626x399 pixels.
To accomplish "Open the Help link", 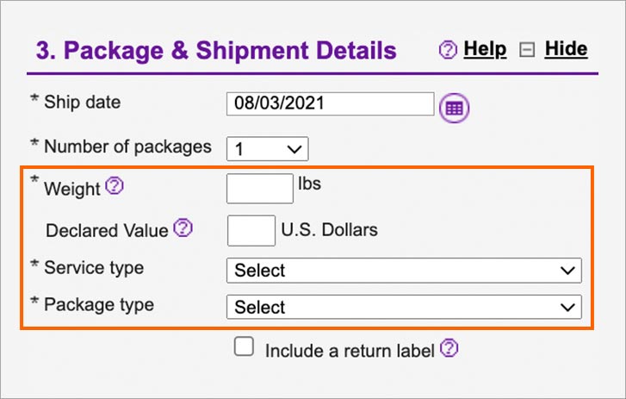I will (485, 49).
